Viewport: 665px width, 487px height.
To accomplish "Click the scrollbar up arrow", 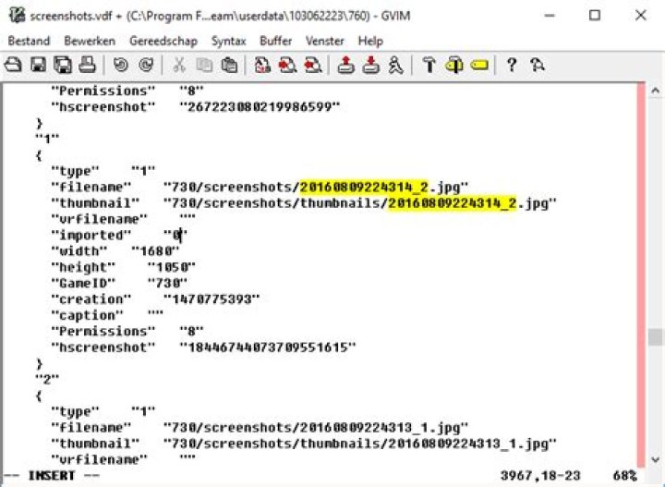I will pyautogui.click(x=655, y=91).
